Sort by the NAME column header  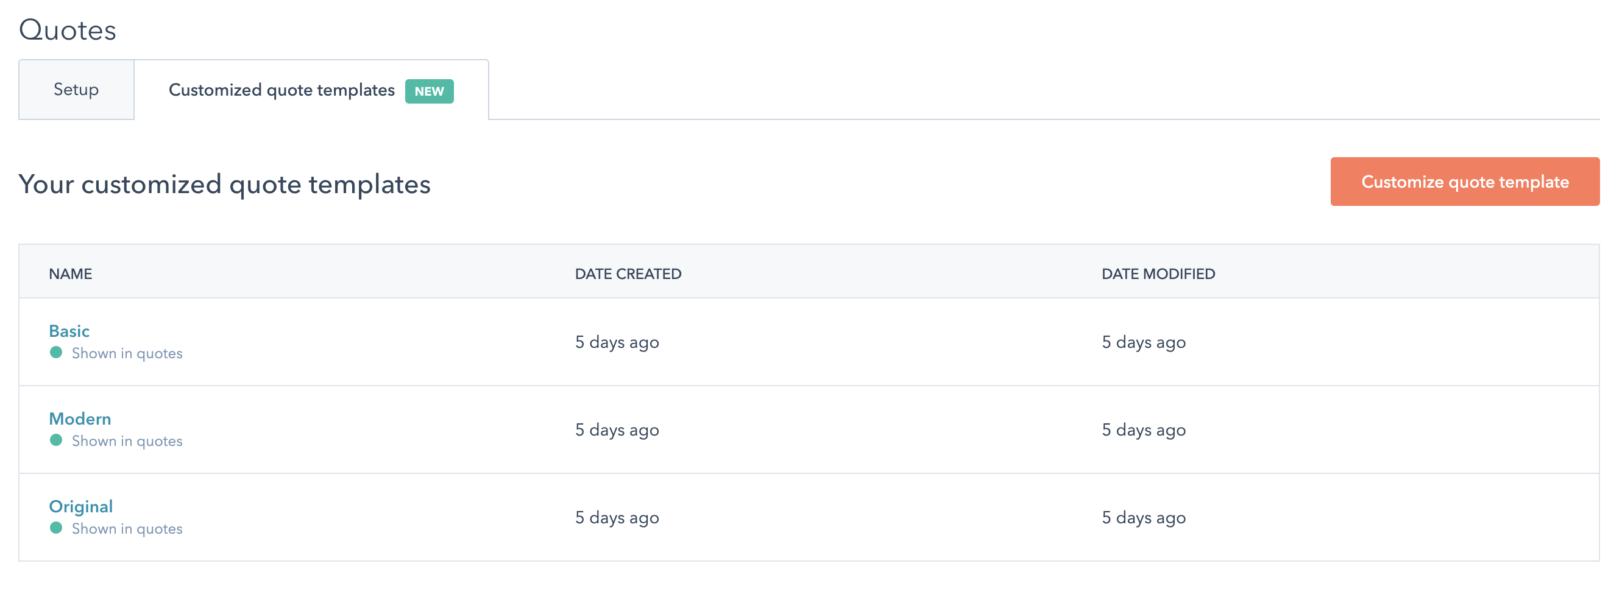[71, 274]
